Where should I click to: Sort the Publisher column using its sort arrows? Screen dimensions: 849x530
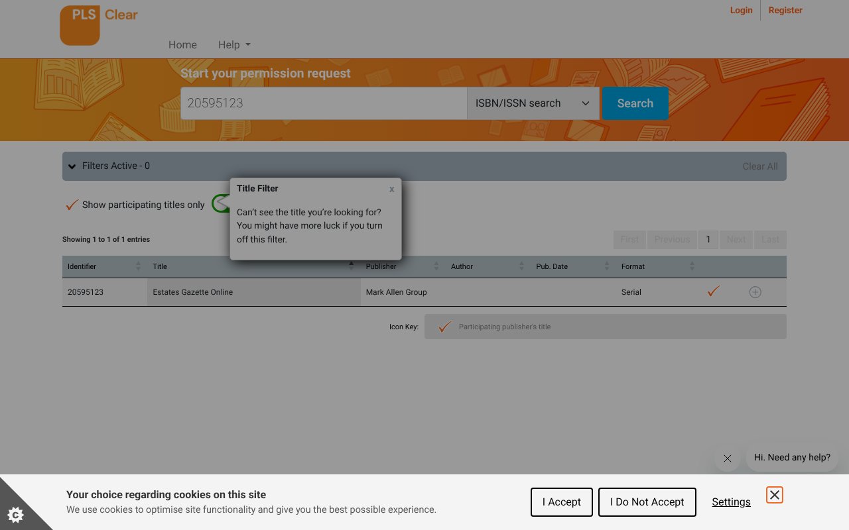click(x=436, y=266)
